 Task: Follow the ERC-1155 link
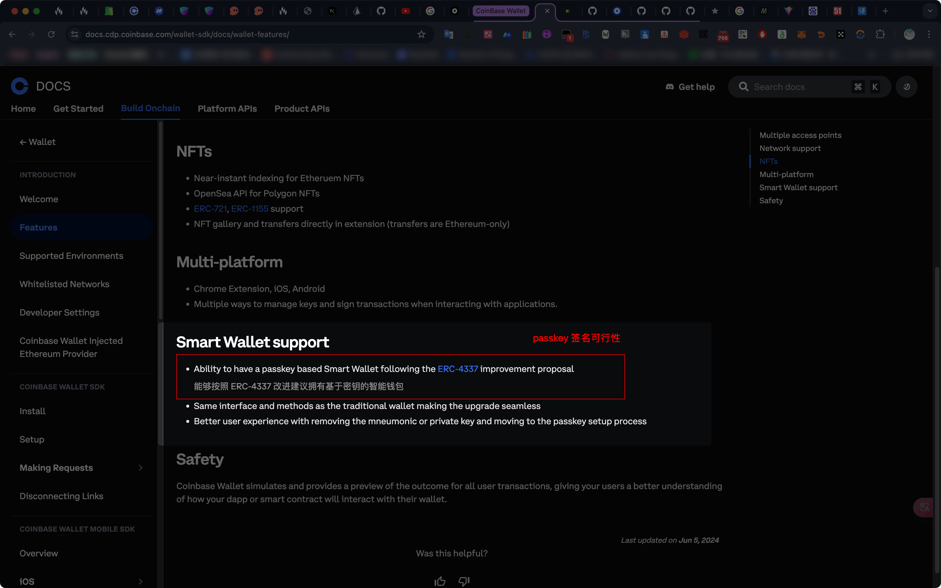[x=249, y=209]
